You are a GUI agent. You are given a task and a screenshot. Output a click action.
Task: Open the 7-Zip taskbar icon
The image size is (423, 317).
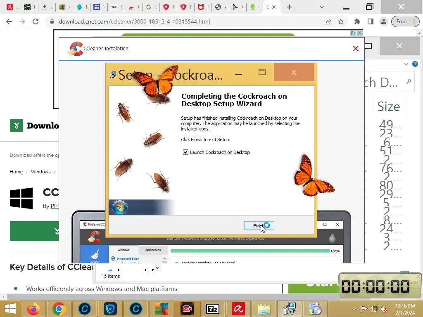click(213, 309)
